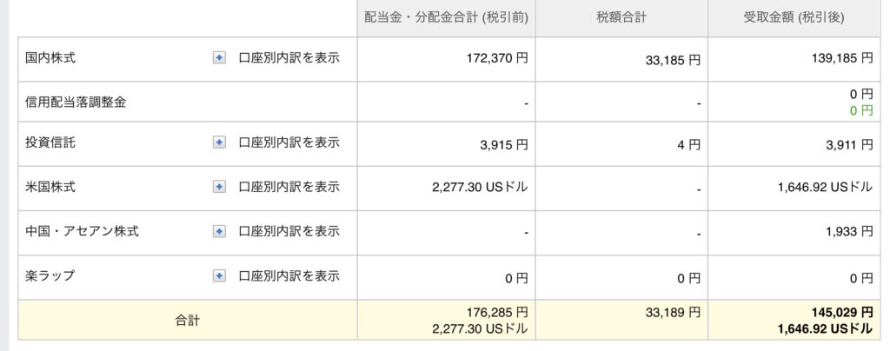Image resolution: width=890 pixels, height=351 pixels.
Task: Click the 33,185 円 tax amount cell
Action: coord(673,60)
